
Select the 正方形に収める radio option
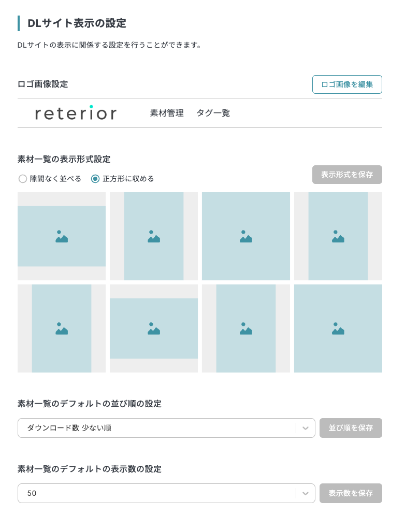95,179
